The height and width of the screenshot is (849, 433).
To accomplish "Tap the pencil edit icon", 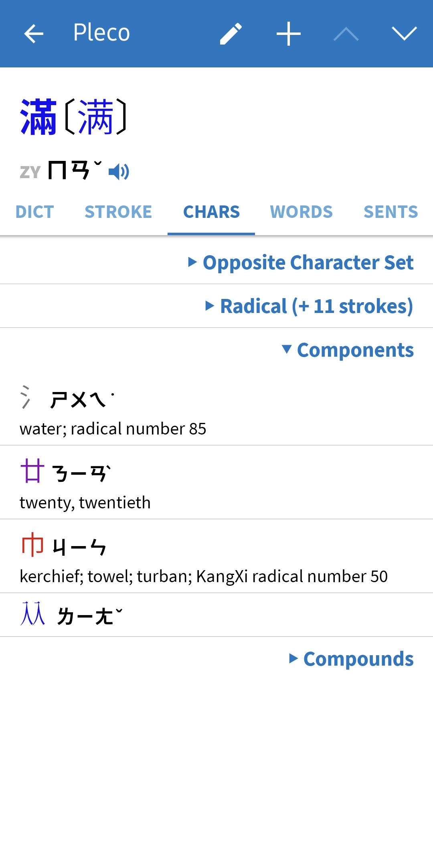I will (x=231, y=34).
